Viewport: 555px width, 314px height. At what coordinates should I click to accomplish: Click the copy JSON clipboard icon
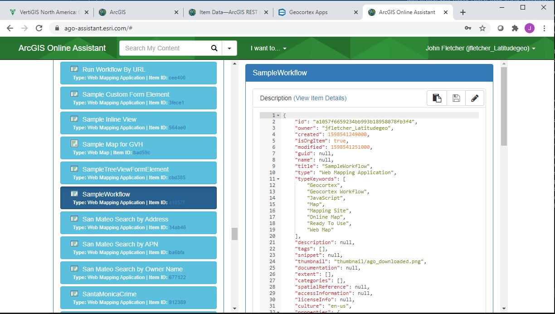[437, 98]
